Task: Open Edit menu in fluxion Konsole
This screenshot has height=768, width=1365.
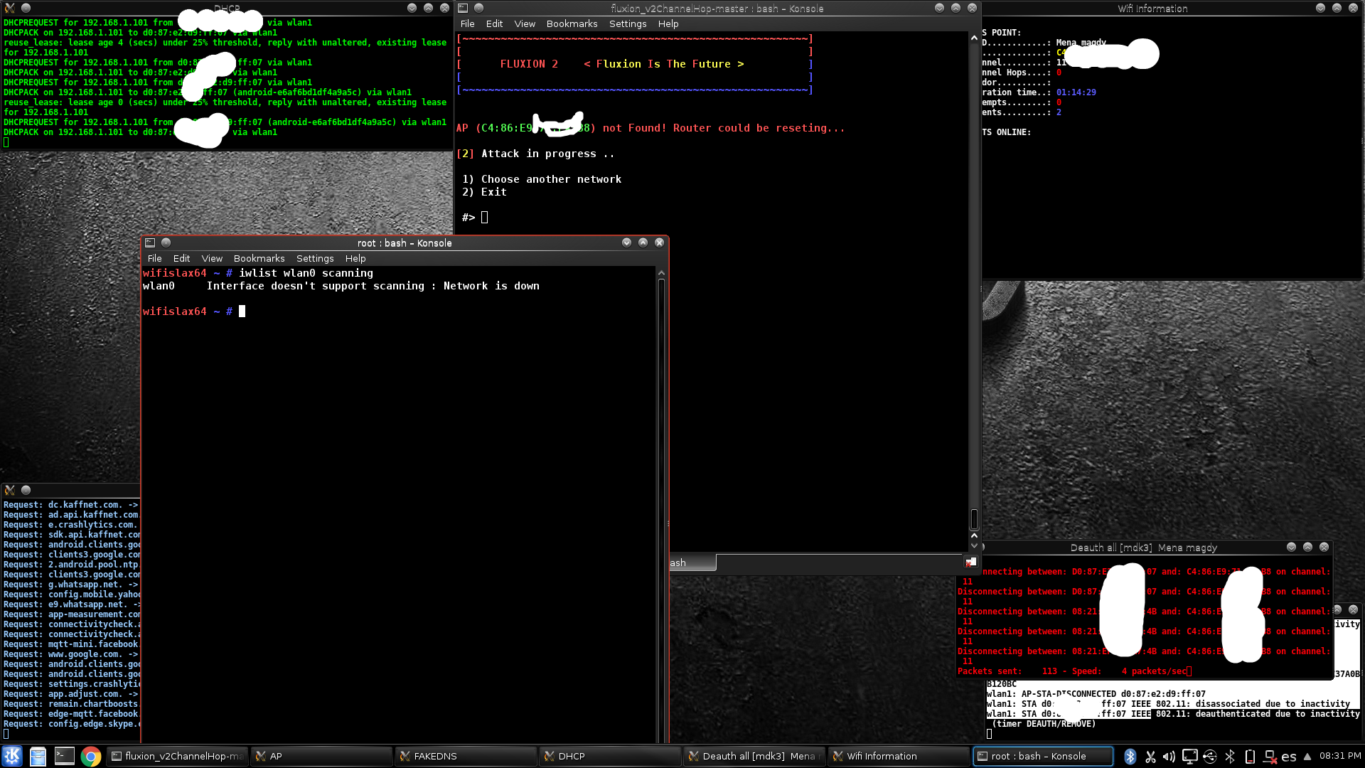Action: click(x=494, y=23)
